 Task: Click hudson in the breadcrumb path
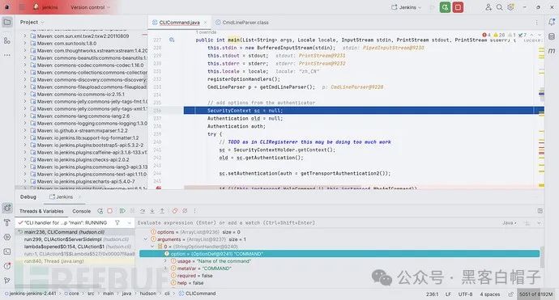pos(148,294)
